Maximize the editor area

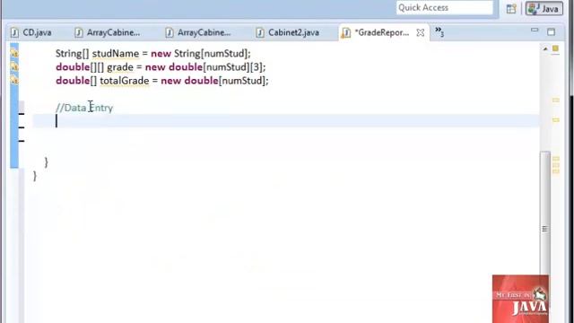551,32
